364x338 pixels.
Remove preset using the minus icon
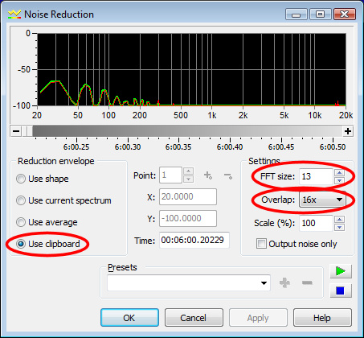tap(307, 282)
